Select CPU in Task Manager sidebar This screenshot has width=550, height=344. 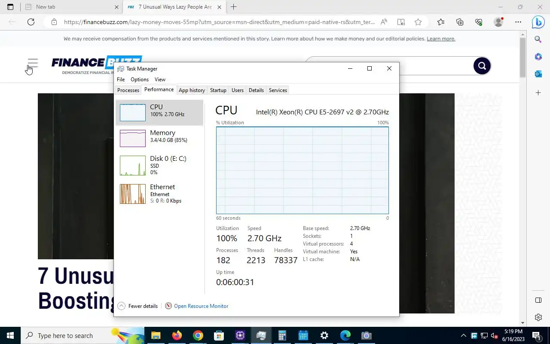tap(159, 112)
